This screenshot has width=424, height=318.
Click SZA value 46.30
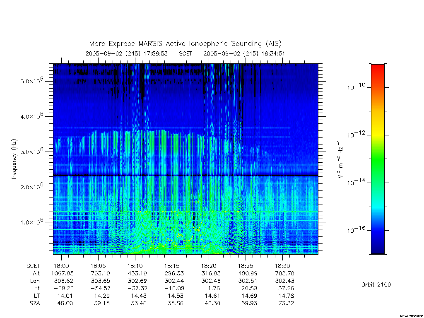click(212, 304)
